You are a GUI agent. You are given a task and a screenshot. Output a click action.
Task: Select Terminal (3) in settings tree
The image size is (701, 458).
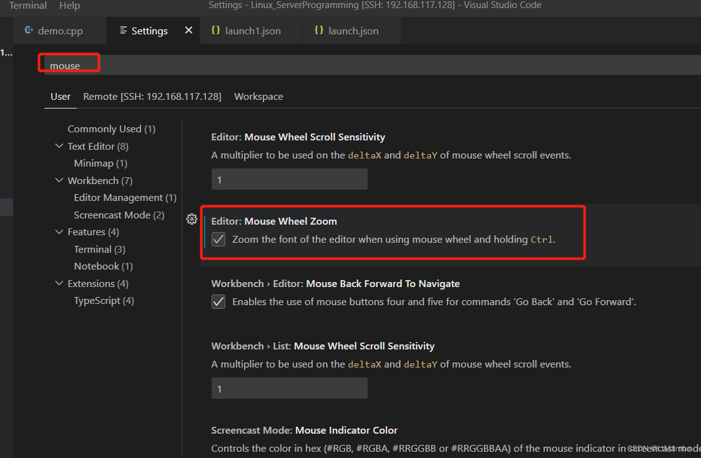click(99, 250)
